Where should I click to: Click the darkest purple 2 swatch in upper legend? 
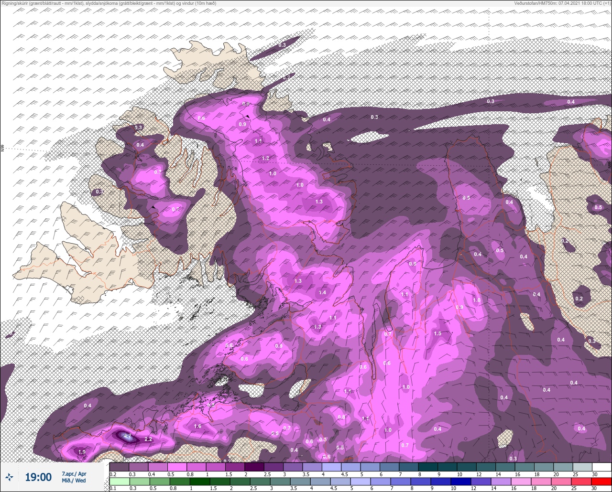pos(254,467)
